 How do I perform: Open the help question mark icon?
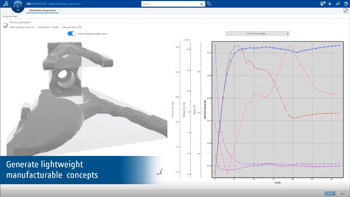click(346, 4)
